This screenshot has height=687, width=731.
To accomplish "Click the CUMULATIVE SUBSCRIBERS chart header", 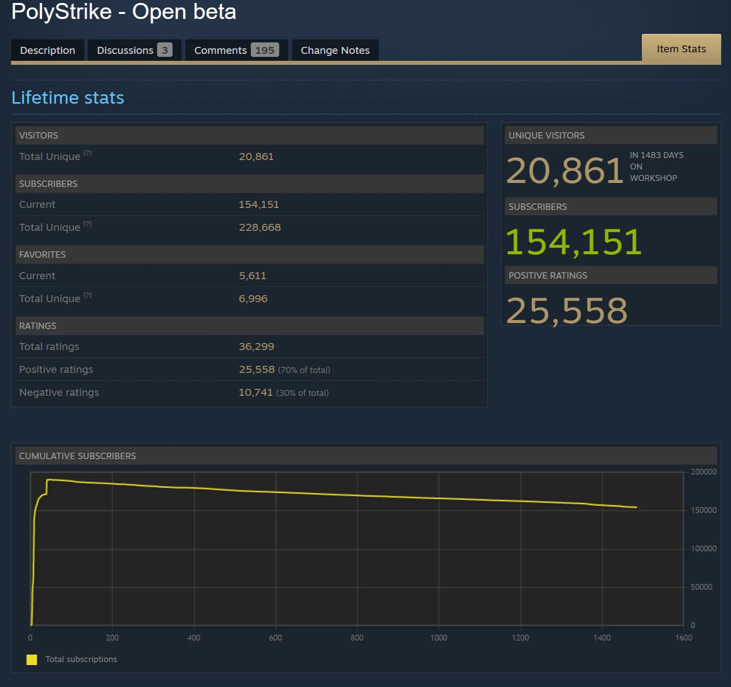I will click(x=366, y=456).
